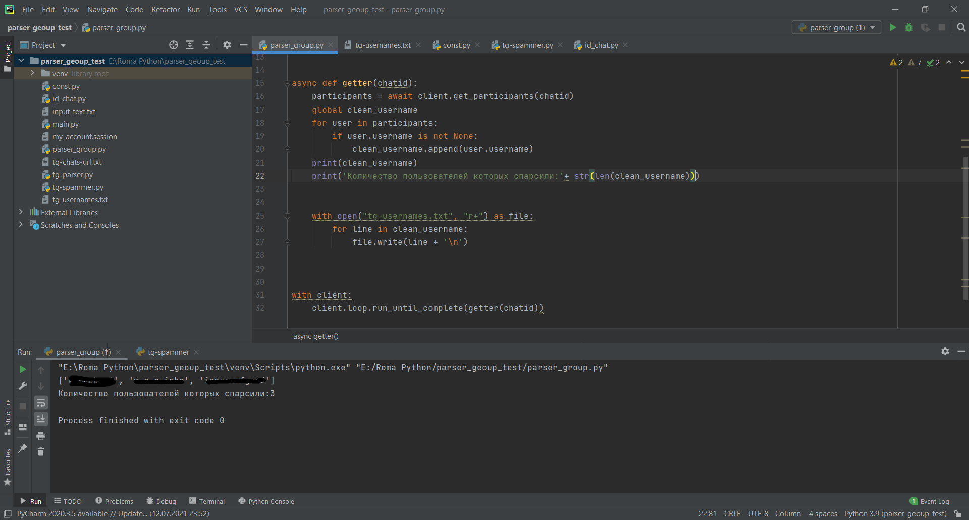Open run configuration wrench icon in Run panel

coord(23,386)
